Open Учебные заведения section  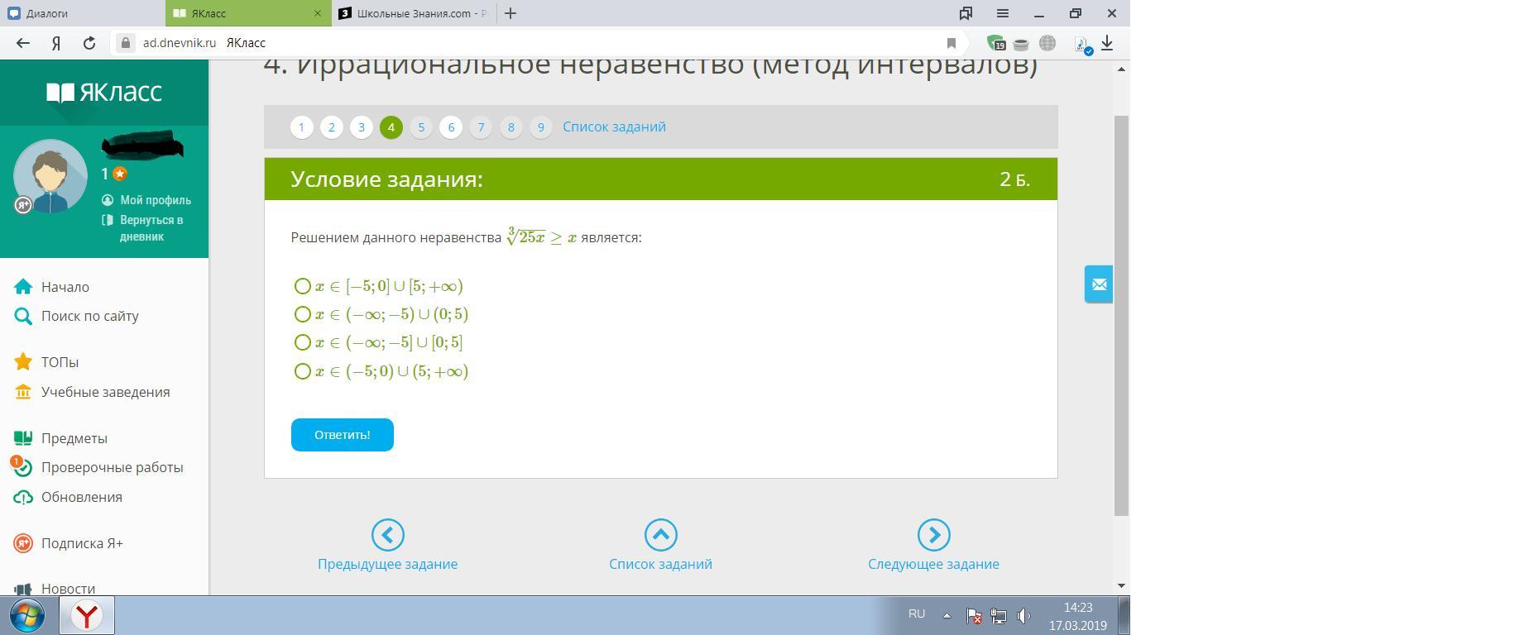point(106,392)
